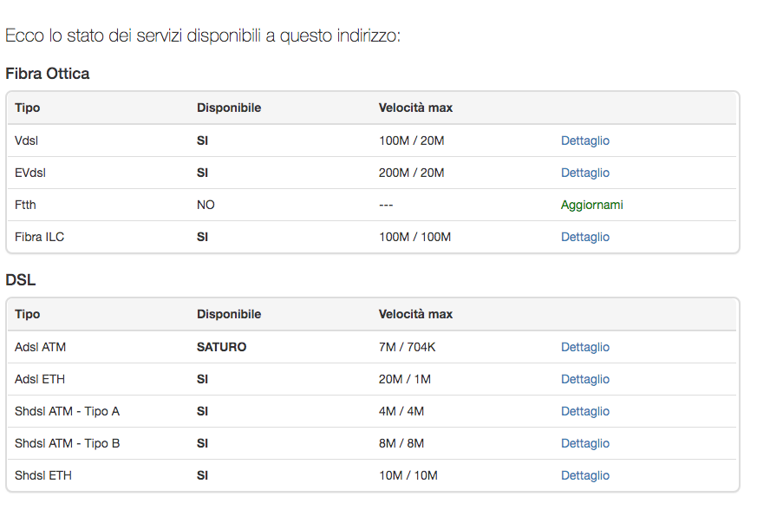
Task: View Dettaglio for Adsl ATM
Action: click(x=584, y=347)
